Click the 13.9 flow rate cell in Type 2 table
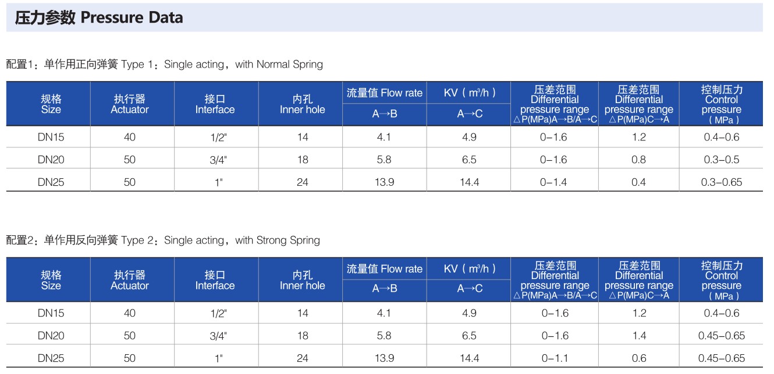This screenshot has height=374, width=774. pyautogui.click(x=385, y=359)
